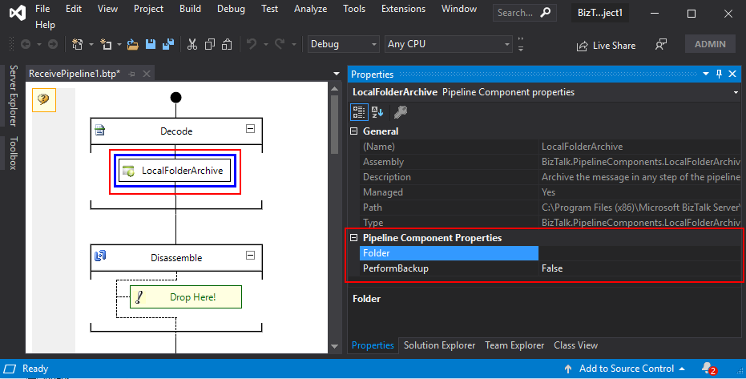Screen dimensions: 746x379
Task: Click the Send Feedback icon
Action: point(661,45)
